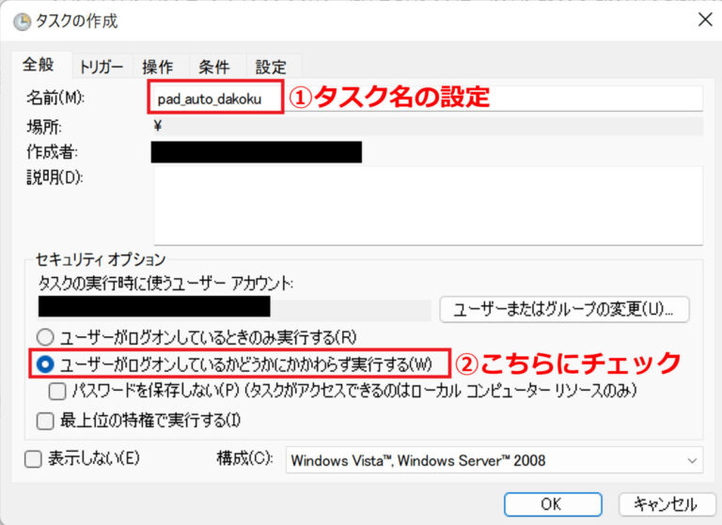The image size is (722, 525).
Task: Check 最上位の特権で実行する checkbox
Action: tap(45, 421)
